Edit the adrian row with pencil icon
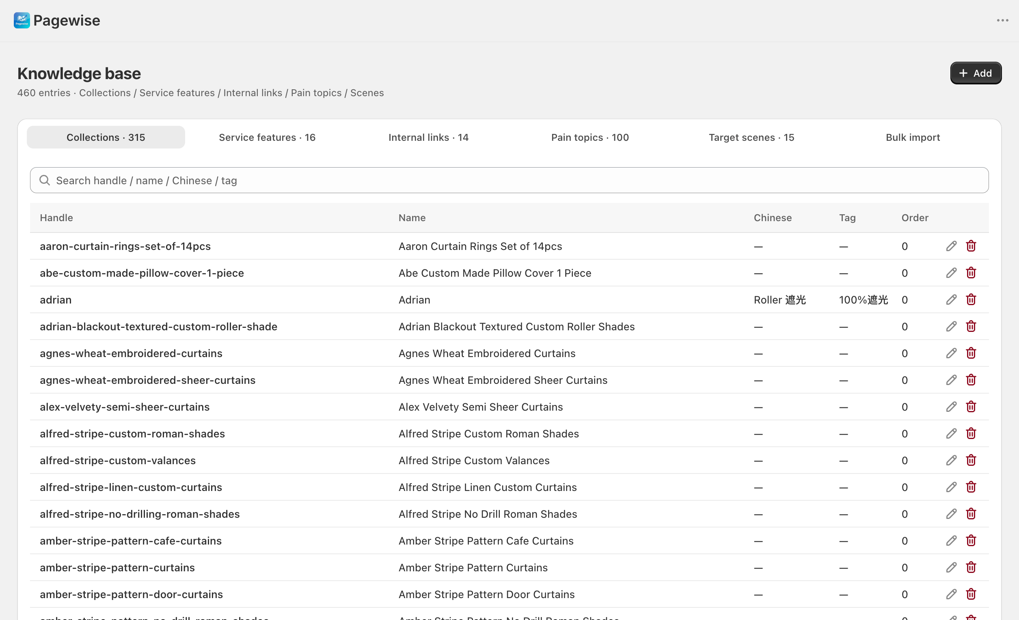 (951, 300)
